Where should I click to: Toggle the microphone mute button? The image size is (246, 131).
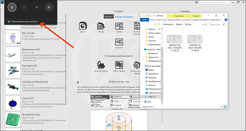[49, 7]
